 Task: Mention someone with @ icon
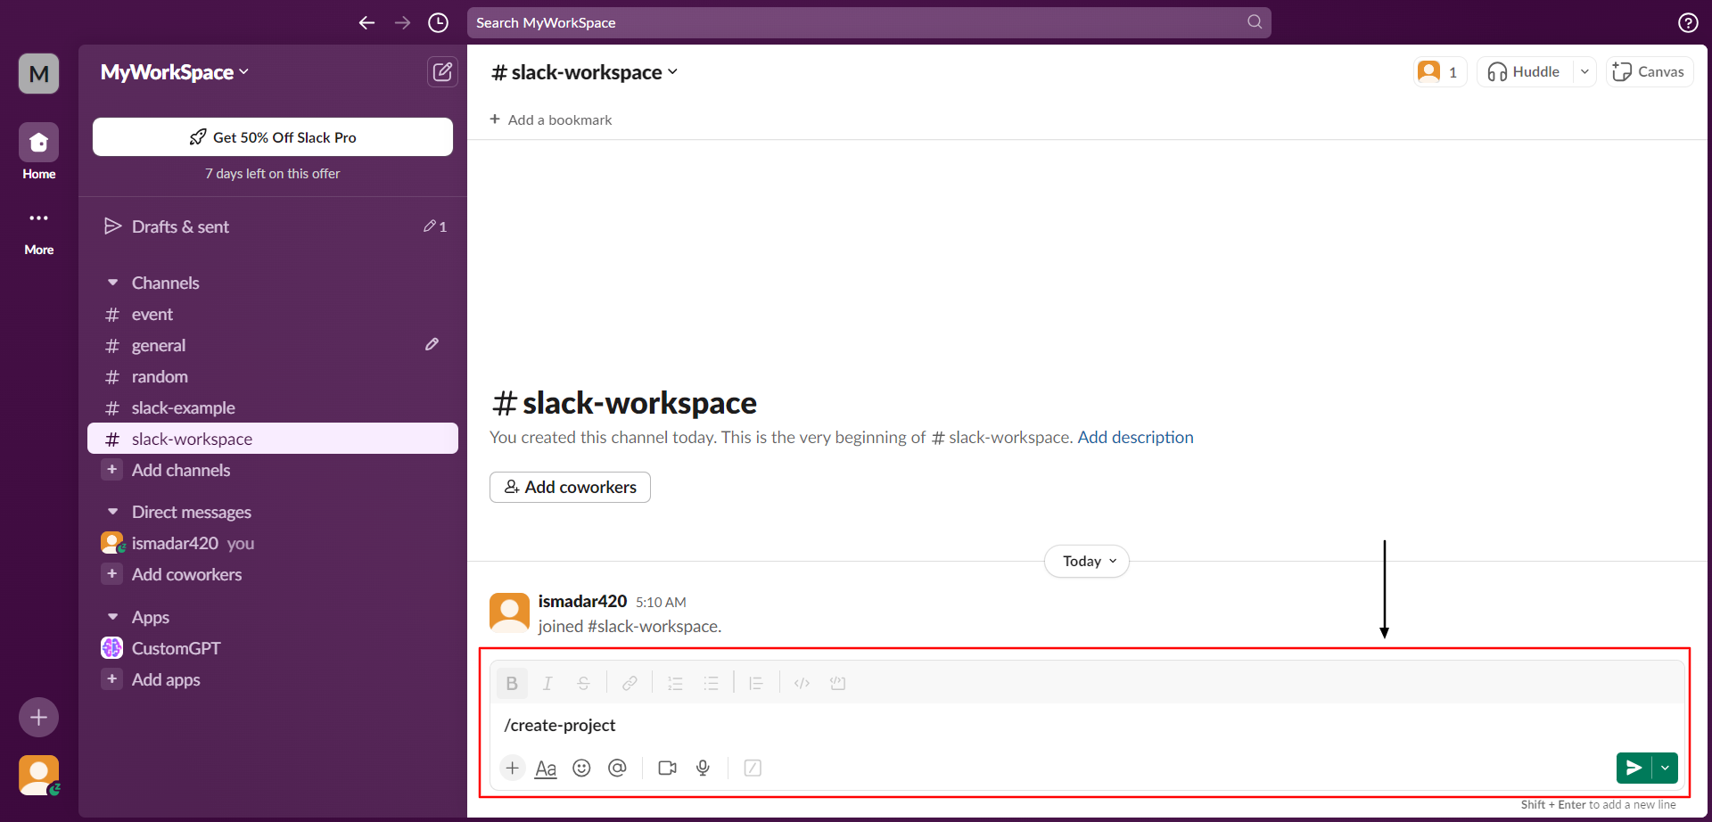617,768
